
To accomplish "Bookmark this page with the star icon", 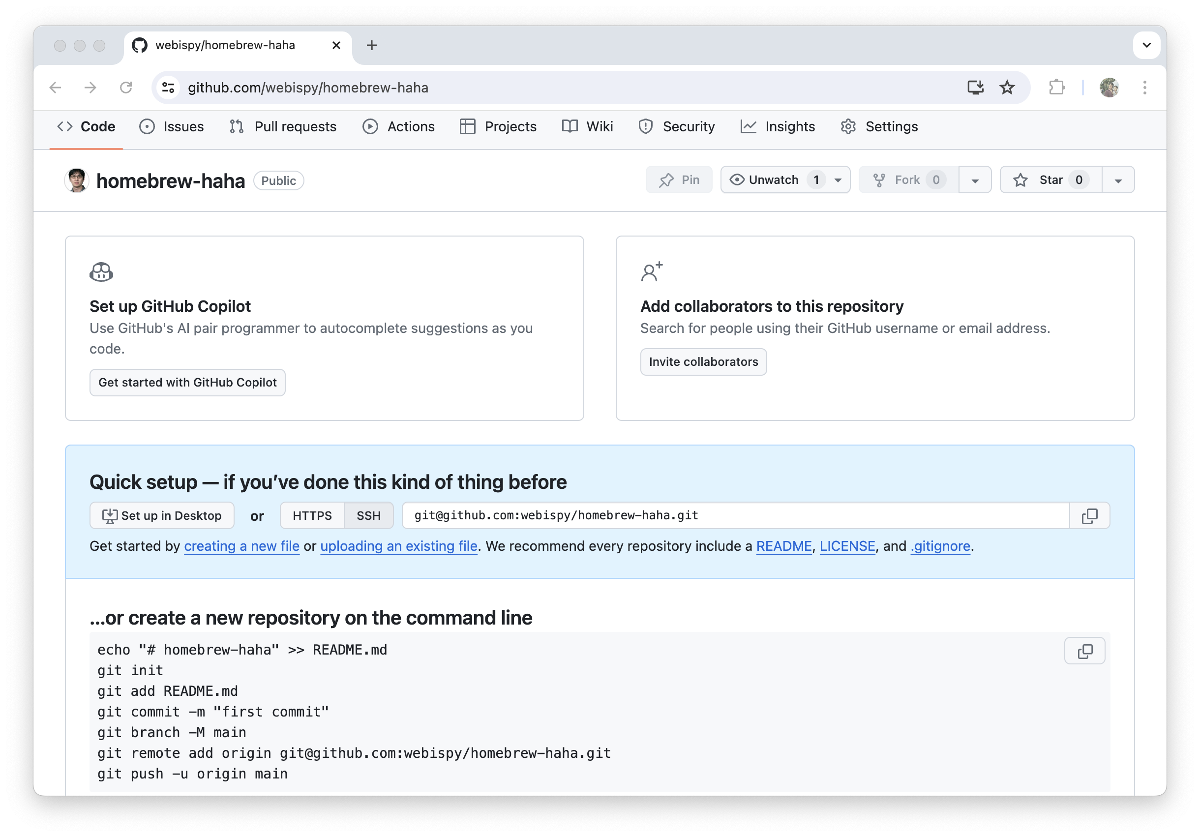I will (1007, 87).
